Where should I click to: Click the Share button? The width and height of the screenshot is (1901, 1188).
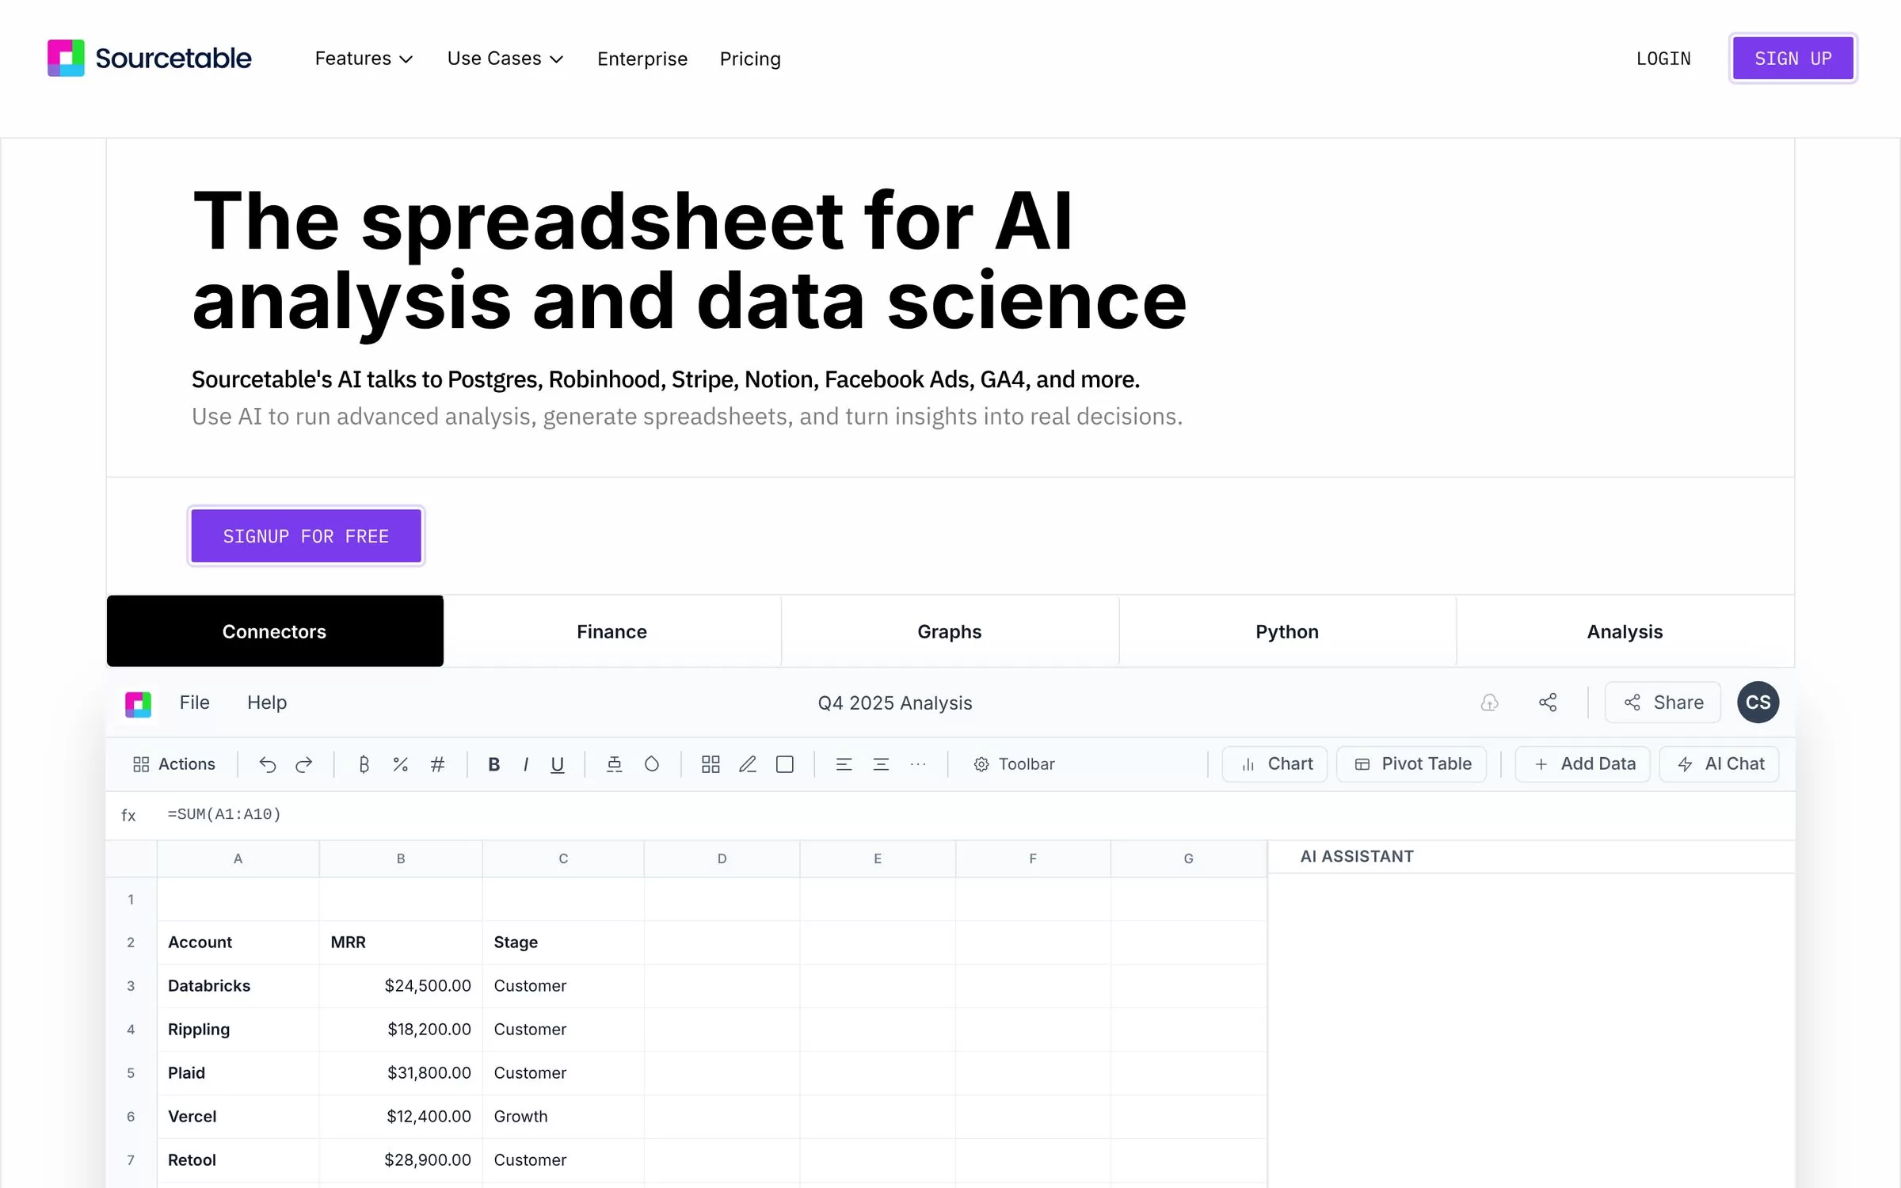pyautogui.click(x=1663, y=703)
